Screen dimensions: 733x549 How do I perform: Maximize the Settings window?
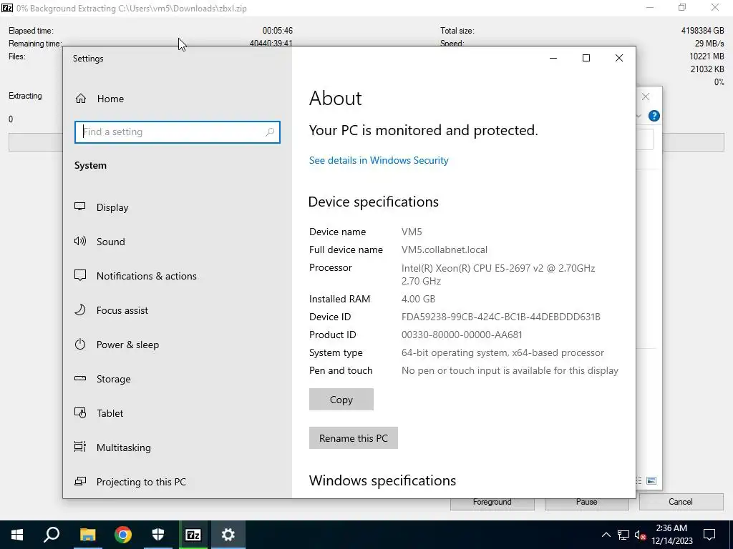coord(586,58)
